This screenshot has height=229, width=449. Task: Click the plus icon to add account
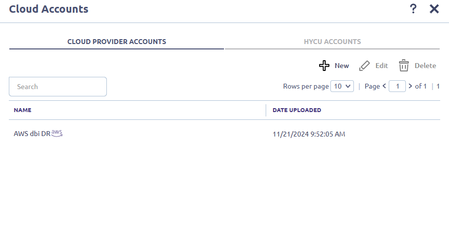pos(324,66)
